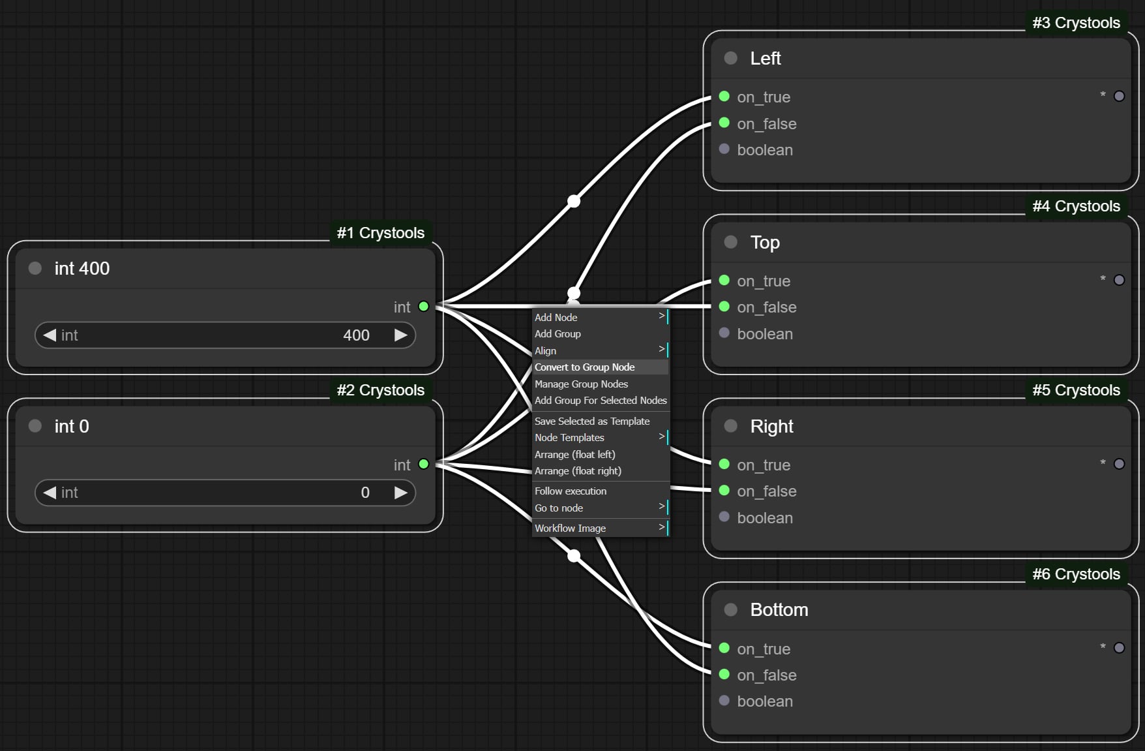
Task: Collapse the Left node via its dot
Action: tap(731, 58)
